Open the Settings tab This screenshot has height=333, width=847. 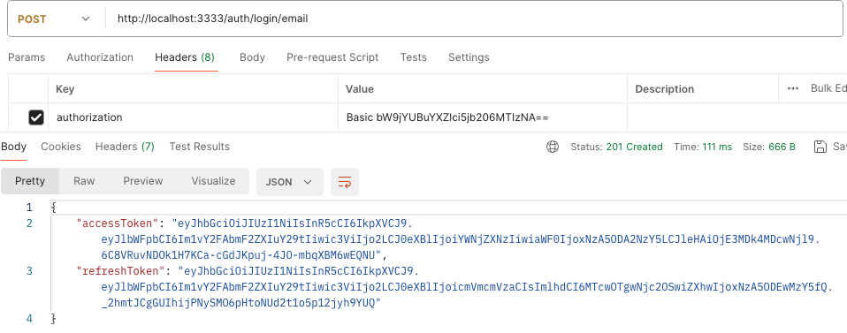click(469, 57)
